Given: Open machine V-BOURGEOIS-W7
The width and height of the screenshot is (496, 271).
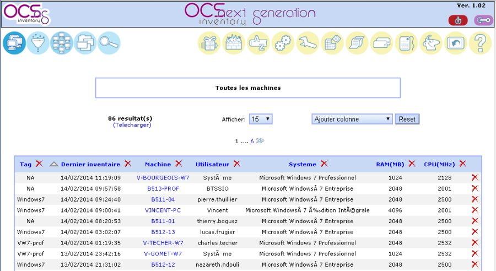Looking at the screenshot, I should [163, 178].
